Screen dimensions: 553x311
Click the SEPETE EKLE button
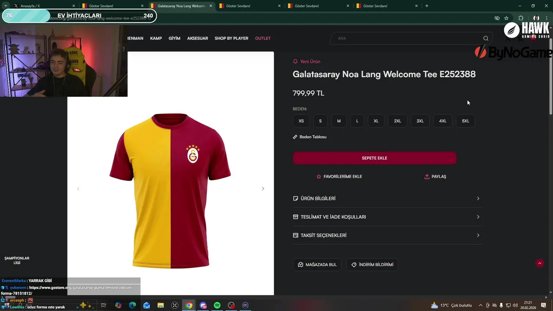pos(375,158)
